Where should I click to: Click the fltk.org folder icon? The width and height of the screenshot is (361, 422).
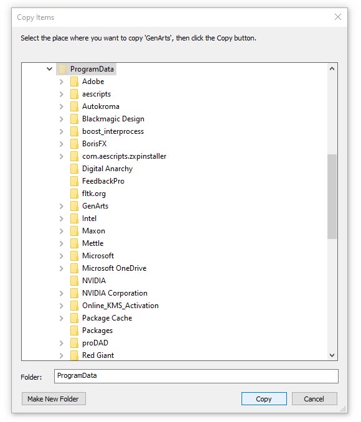(74, 194)
